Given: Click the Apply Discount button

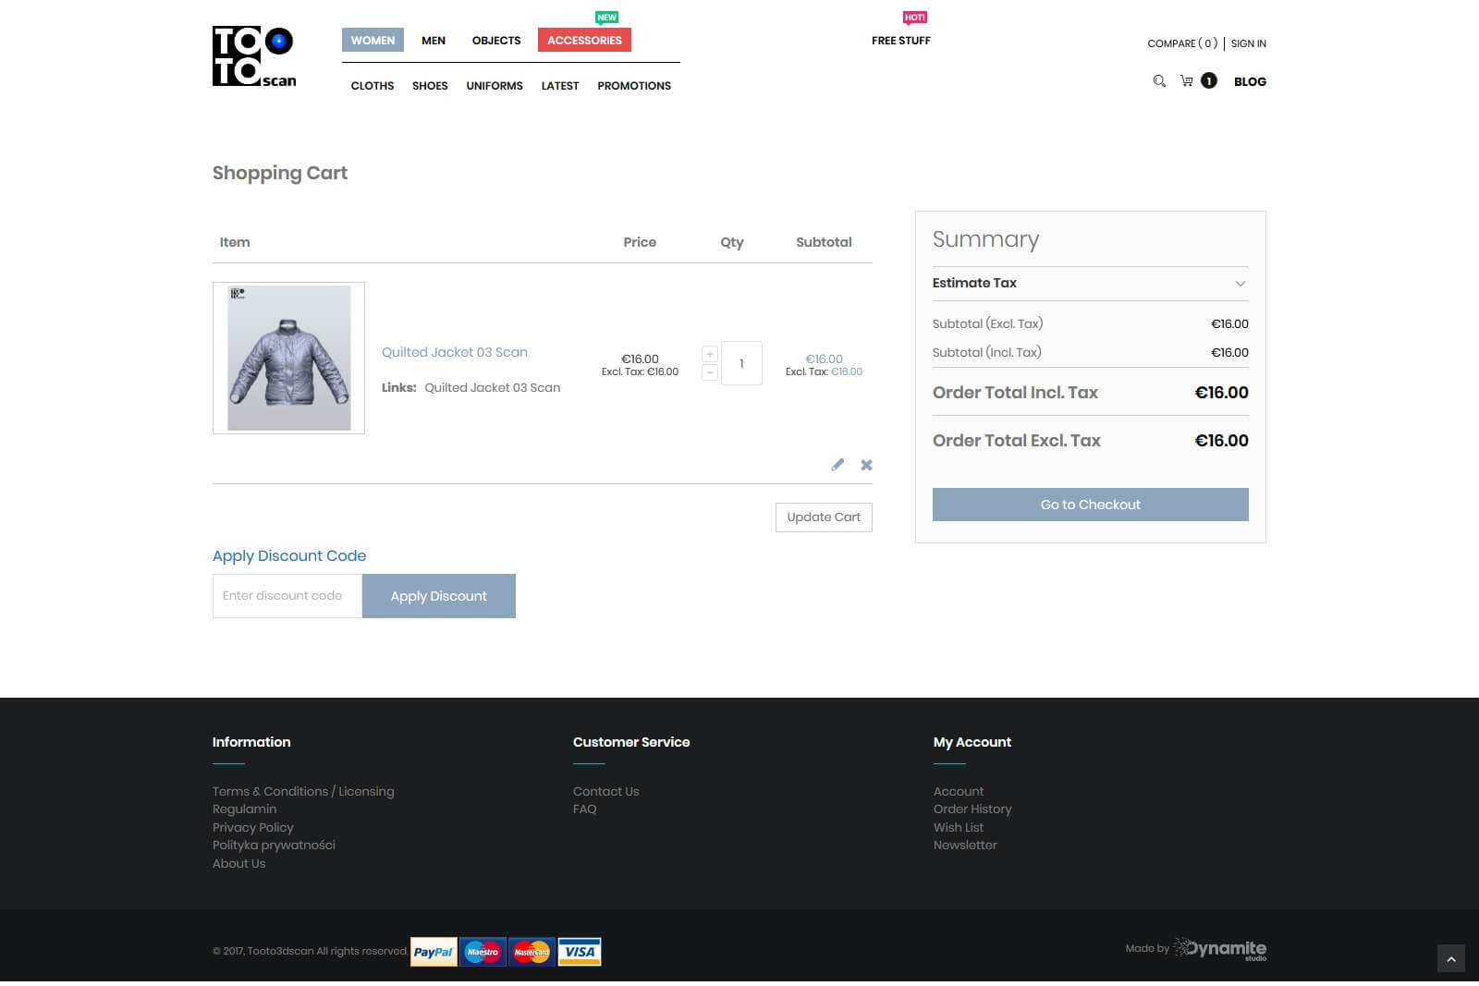Looking at the screenshot, I should click(438, 596).
